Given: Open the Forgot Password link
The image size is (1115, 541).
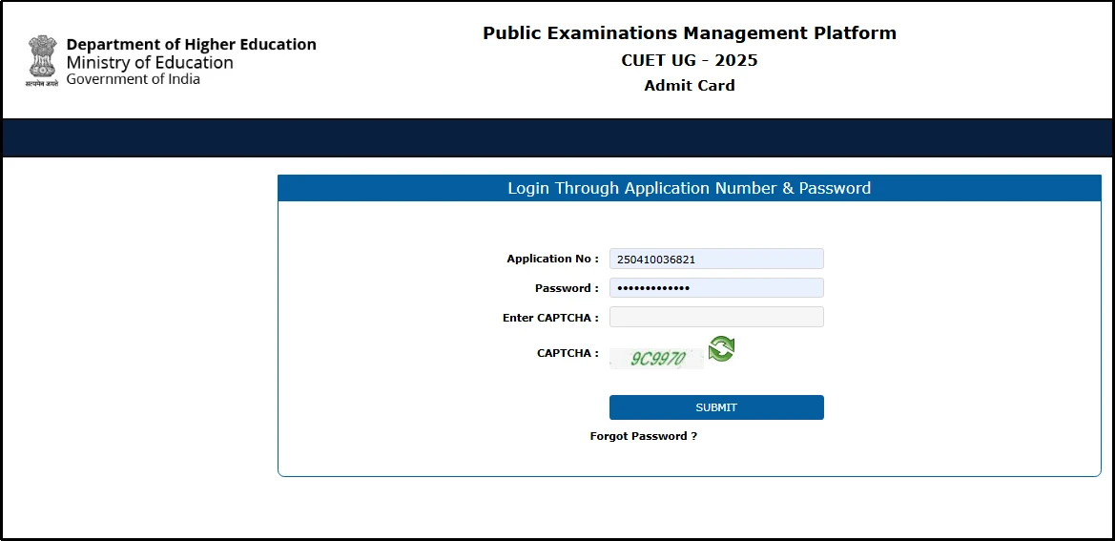Looking at the screenshot, I should point(644,436).
